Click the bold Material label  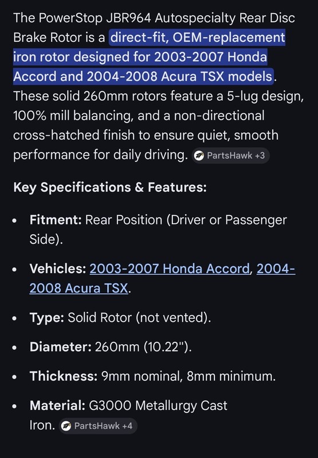57,405
